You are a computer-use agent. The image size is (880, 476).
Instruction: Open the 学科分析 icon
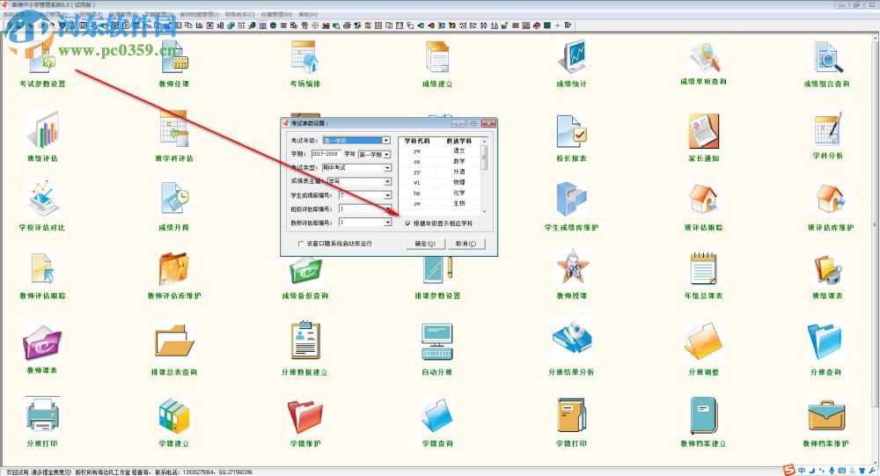point(827,129)
